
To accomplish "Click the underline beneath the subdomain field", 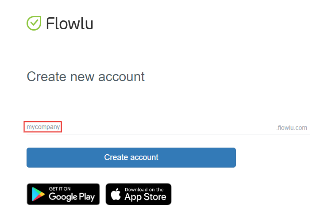I will click(x=168, y=134).
